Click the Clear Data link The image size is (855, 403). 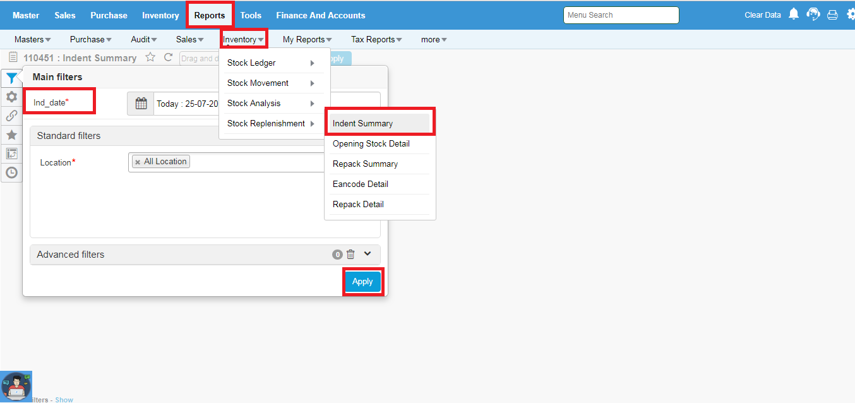point(762,15)
